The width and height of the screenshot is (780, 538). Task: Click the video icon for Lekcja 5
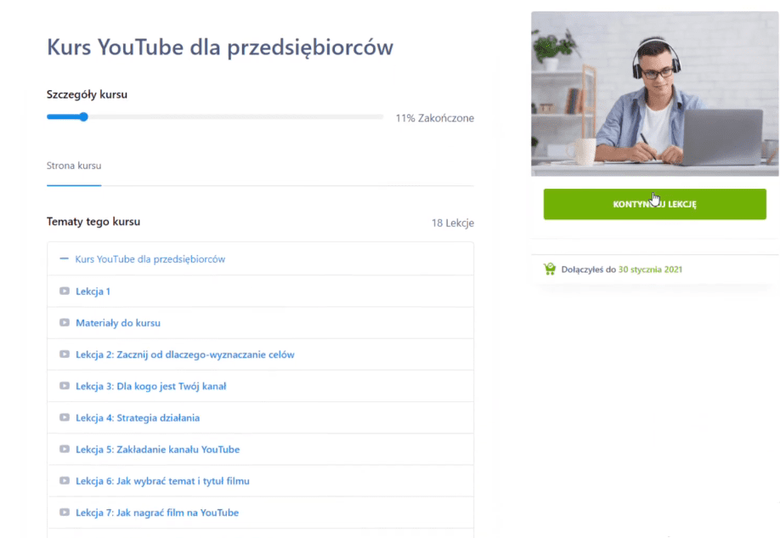(65, 450)
